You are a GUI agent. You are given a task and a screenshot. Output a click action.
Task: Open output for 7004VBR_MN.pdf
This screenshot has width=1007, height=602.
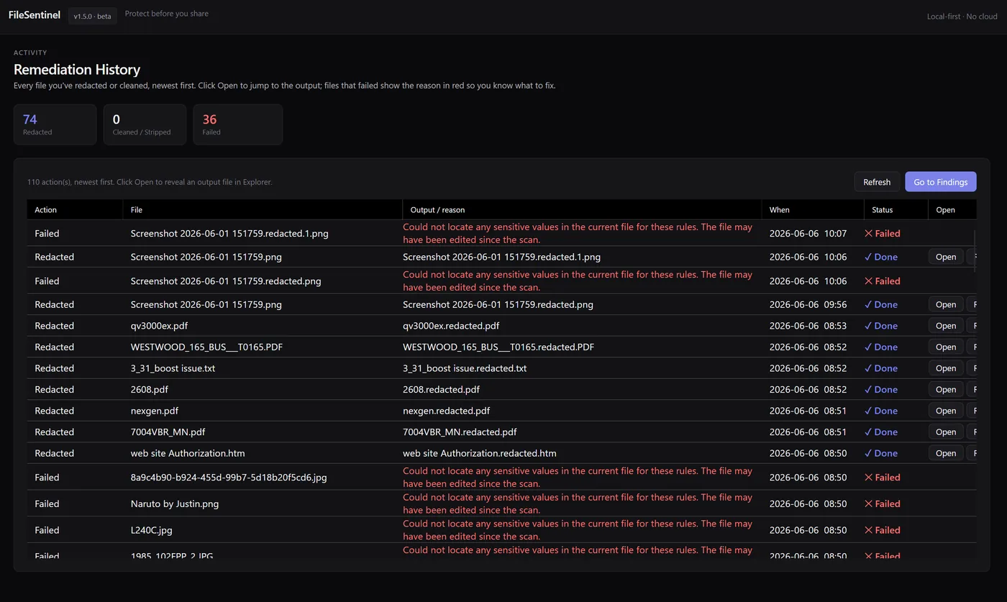tap(946, 432)
